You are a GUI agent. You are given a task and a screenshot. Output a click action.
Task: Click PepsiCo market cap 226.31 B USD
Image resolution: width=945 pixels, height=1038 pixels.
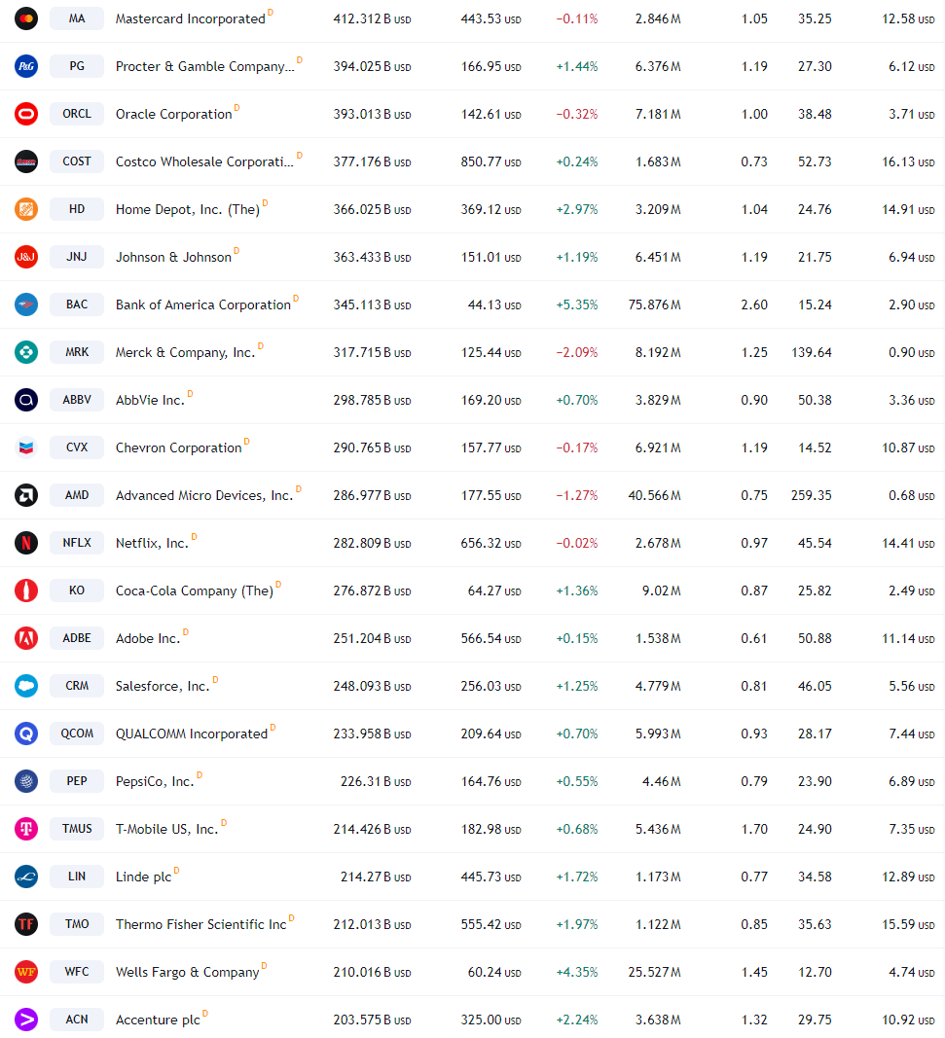tap(376, 781)
